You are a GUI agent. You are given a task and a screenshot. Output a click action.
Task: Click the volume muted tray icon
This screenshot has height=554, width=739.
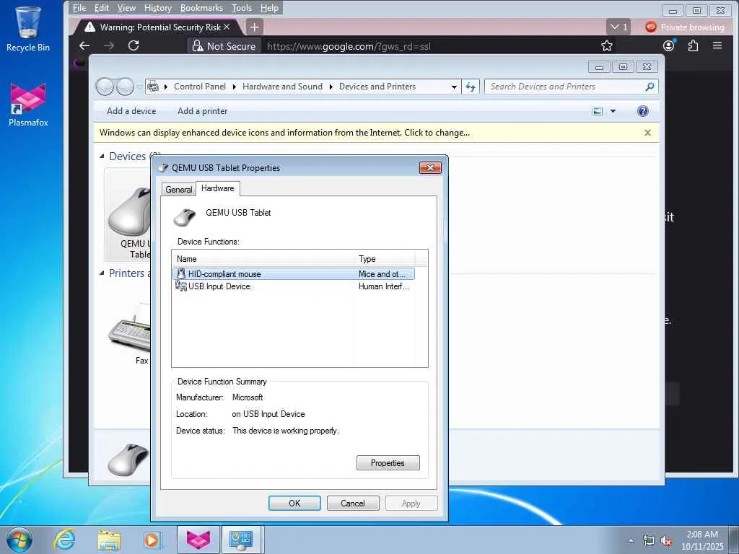(666, 541)
